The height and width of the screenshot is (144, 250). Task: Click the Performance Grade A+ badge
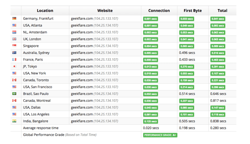(x=160, y=135)
